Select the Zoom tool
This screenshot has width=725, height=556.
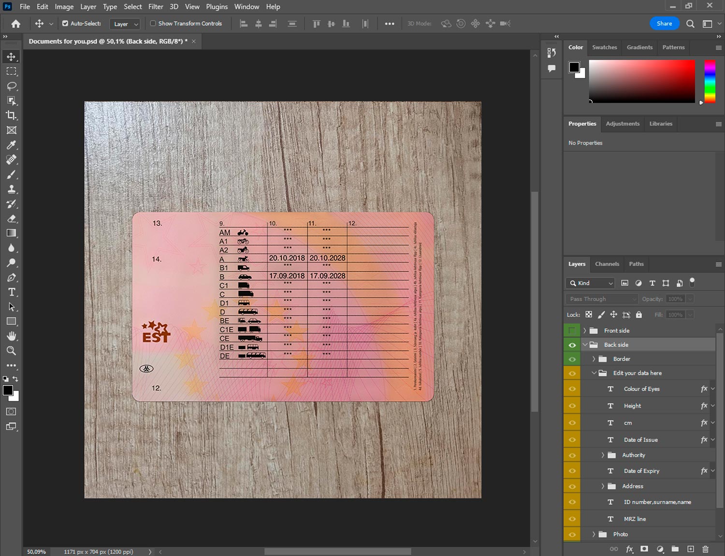pyautogui.click(x=11, y=351)
